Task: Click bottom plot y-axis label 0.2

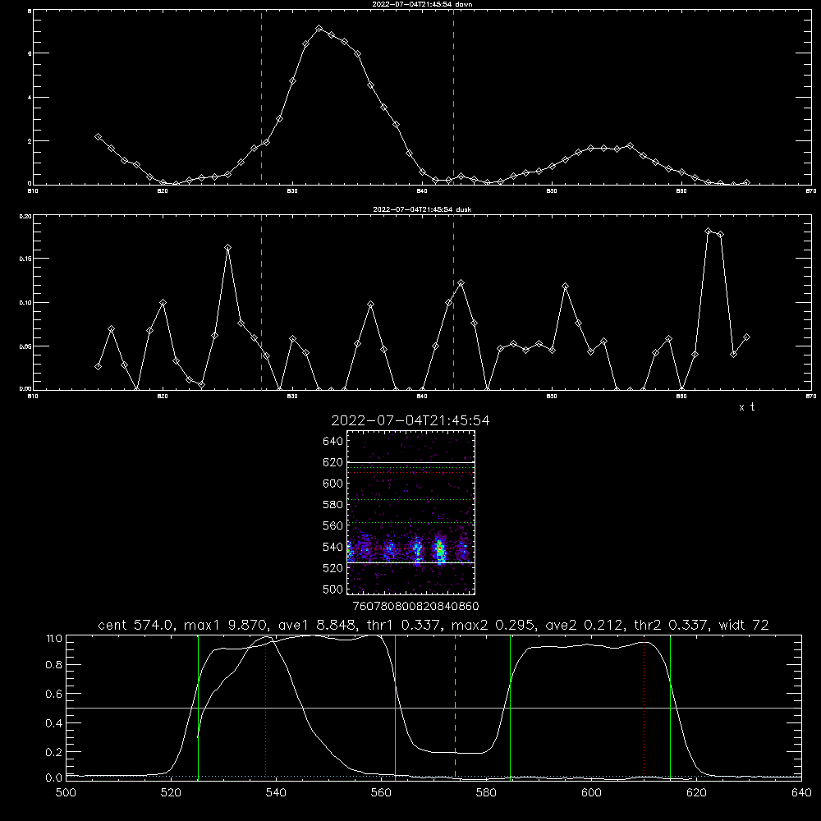Action: 54,752
